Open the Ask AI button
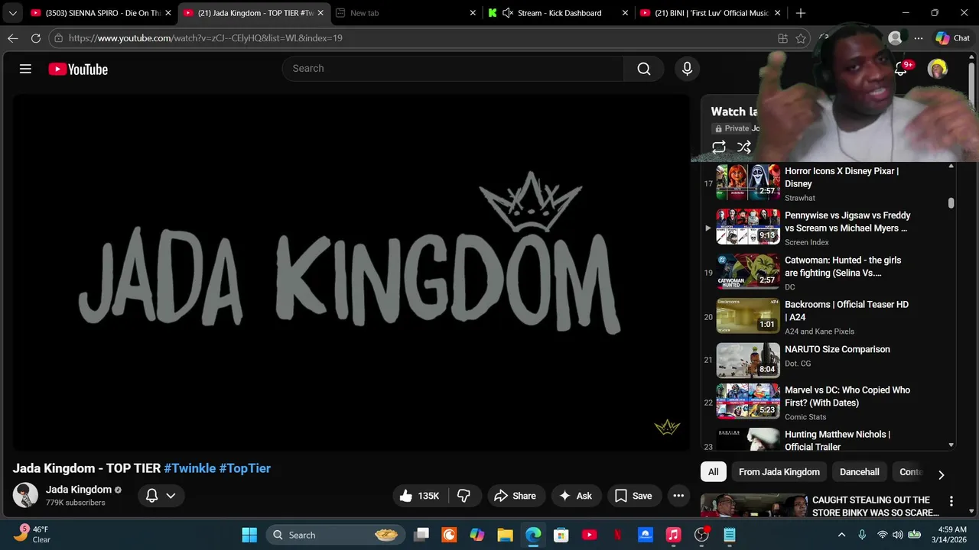Screen dimensions: 979x550 (575, 496)
